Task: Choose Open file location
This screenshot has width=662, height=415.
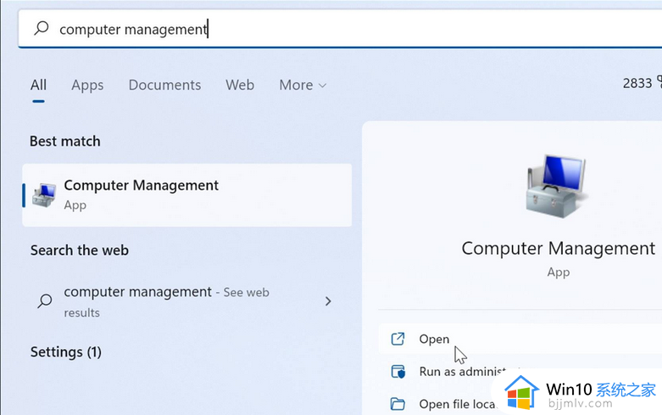Action: coord(458,404)
